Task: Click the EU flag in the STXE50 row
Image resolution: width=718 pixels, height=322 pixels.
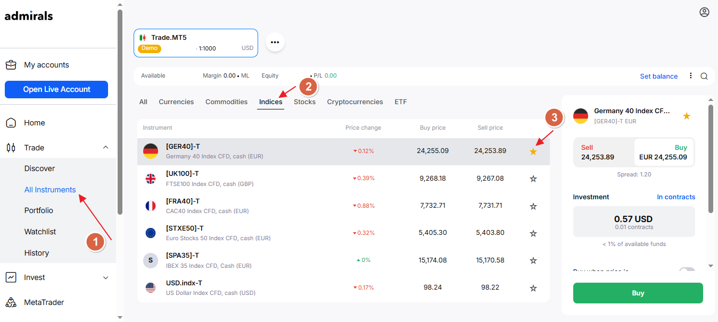Action: tap(151, 233)
